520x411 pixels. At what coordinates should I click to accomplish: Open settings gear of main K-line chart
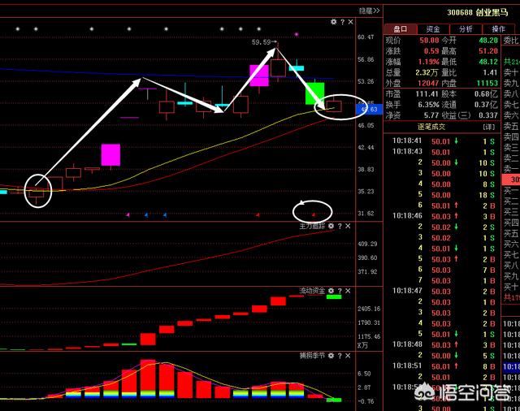pos(334,22)
